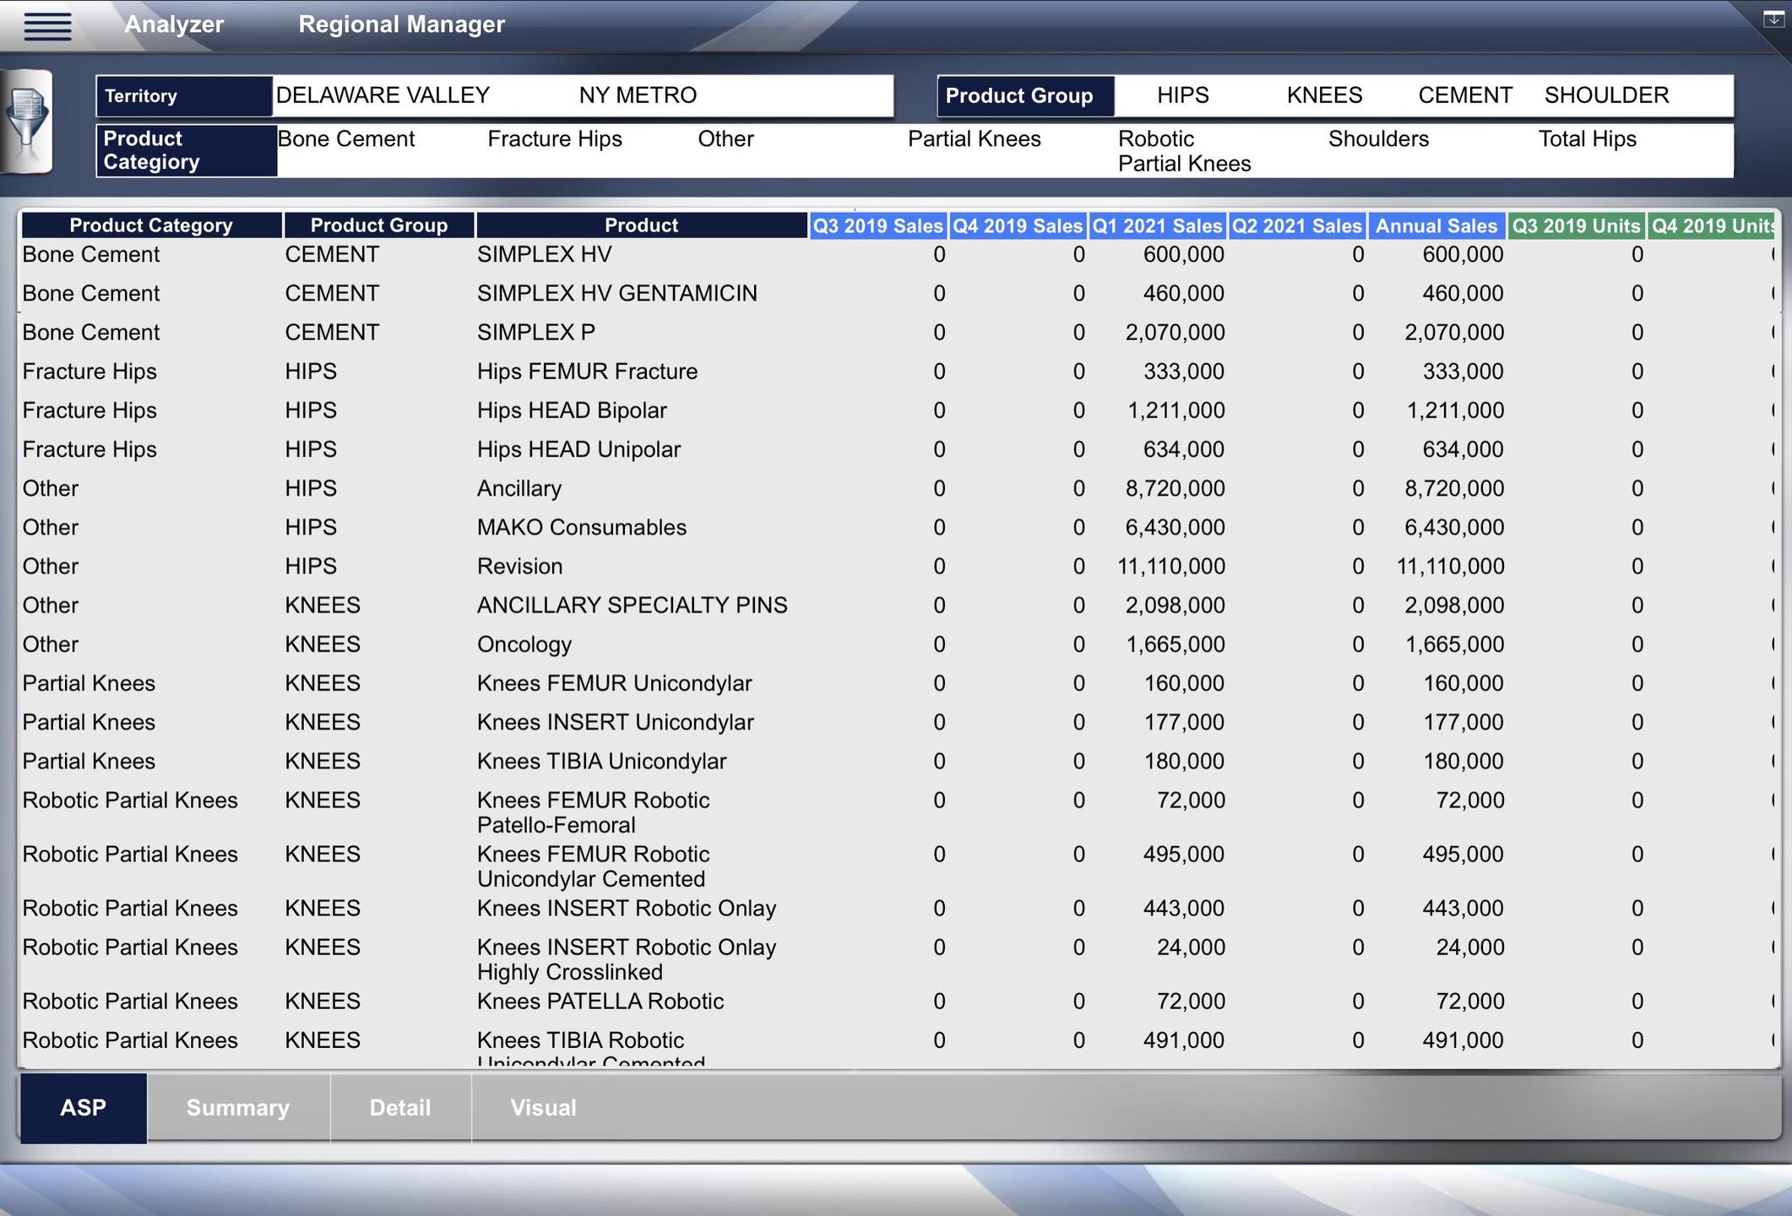Viewport: 1792px width, 1216px height.
Task: Choose the Total Hips category filter
Action: point(1587,139)
